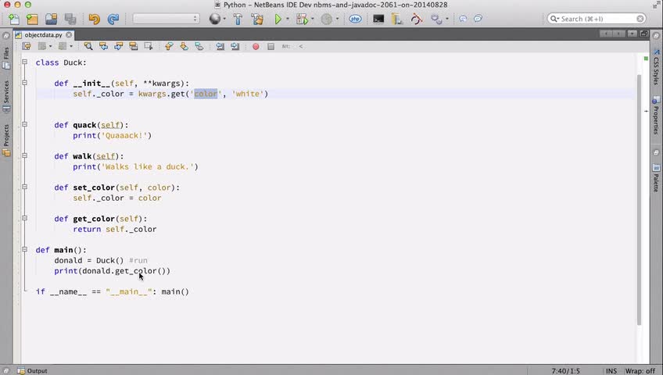
Task: Click Shift Line Left icon
Action: pyautogui.click(x=220, y=46)
